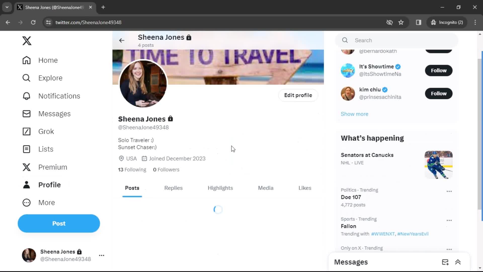Follow the kim chiu account
The height and width of the screenshot is (272, 483).
(438, 93)
